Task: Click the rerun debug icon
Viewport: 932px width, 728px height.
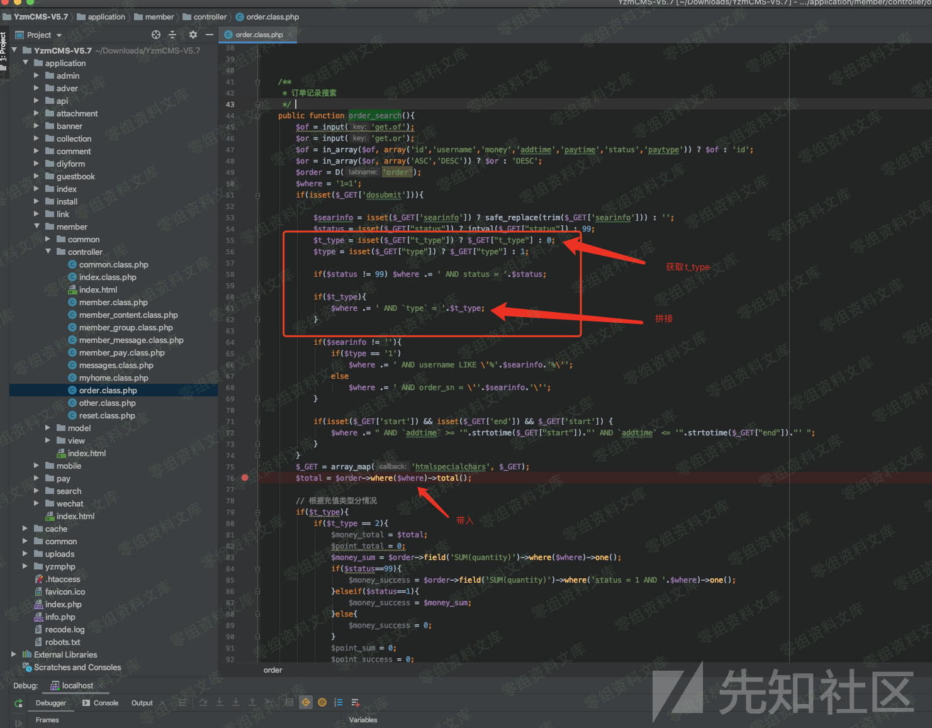Action: point(18,703)
